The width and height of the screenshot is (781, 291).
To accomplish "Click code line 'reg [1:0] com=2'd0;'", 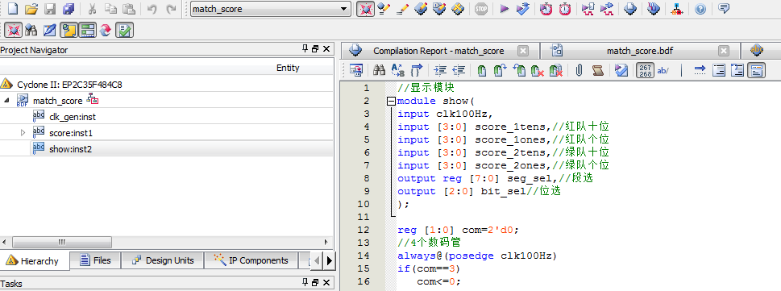I will pos(459,230).
